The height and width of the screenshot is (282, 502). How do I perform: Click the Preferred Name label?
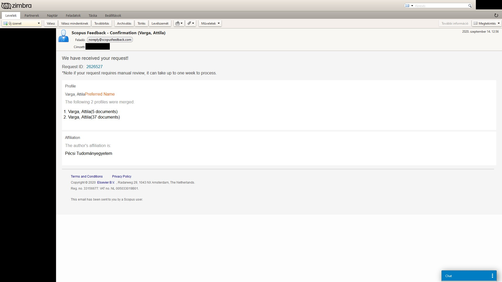100,94
